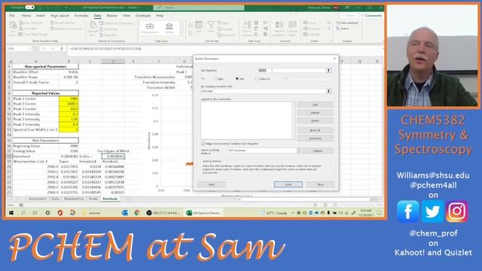Viewport: 482px width, 271px height.
Task: Switch to the Home ribbon tab
Action: [x=26, y=15]
